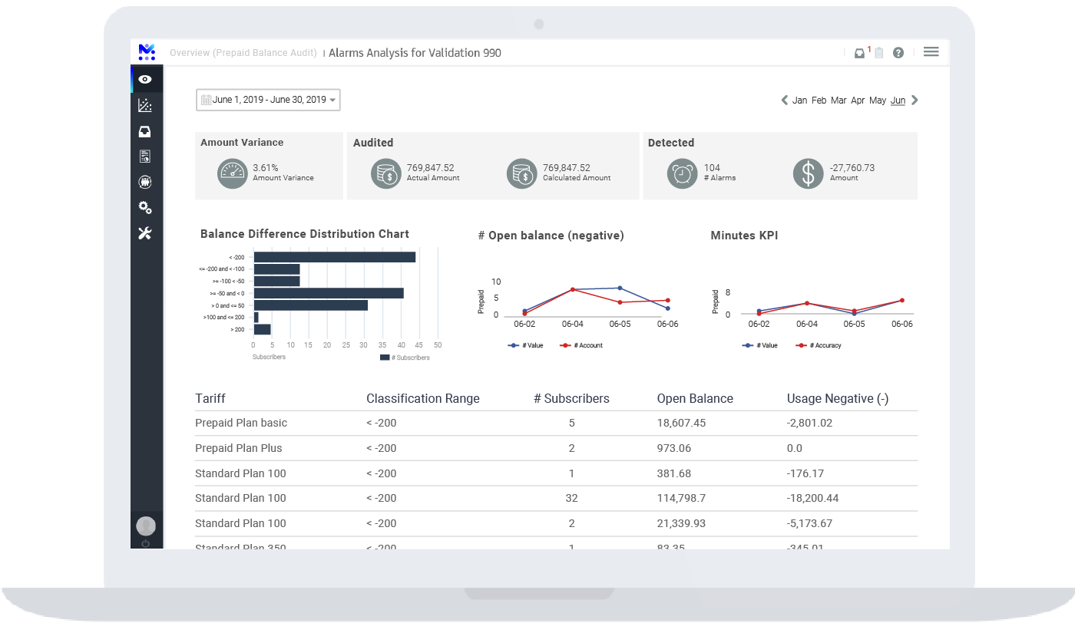This screenshot has width=1075, height=623.
Task: Open the reports document icon in sidebar
Action: click(145, 156)
